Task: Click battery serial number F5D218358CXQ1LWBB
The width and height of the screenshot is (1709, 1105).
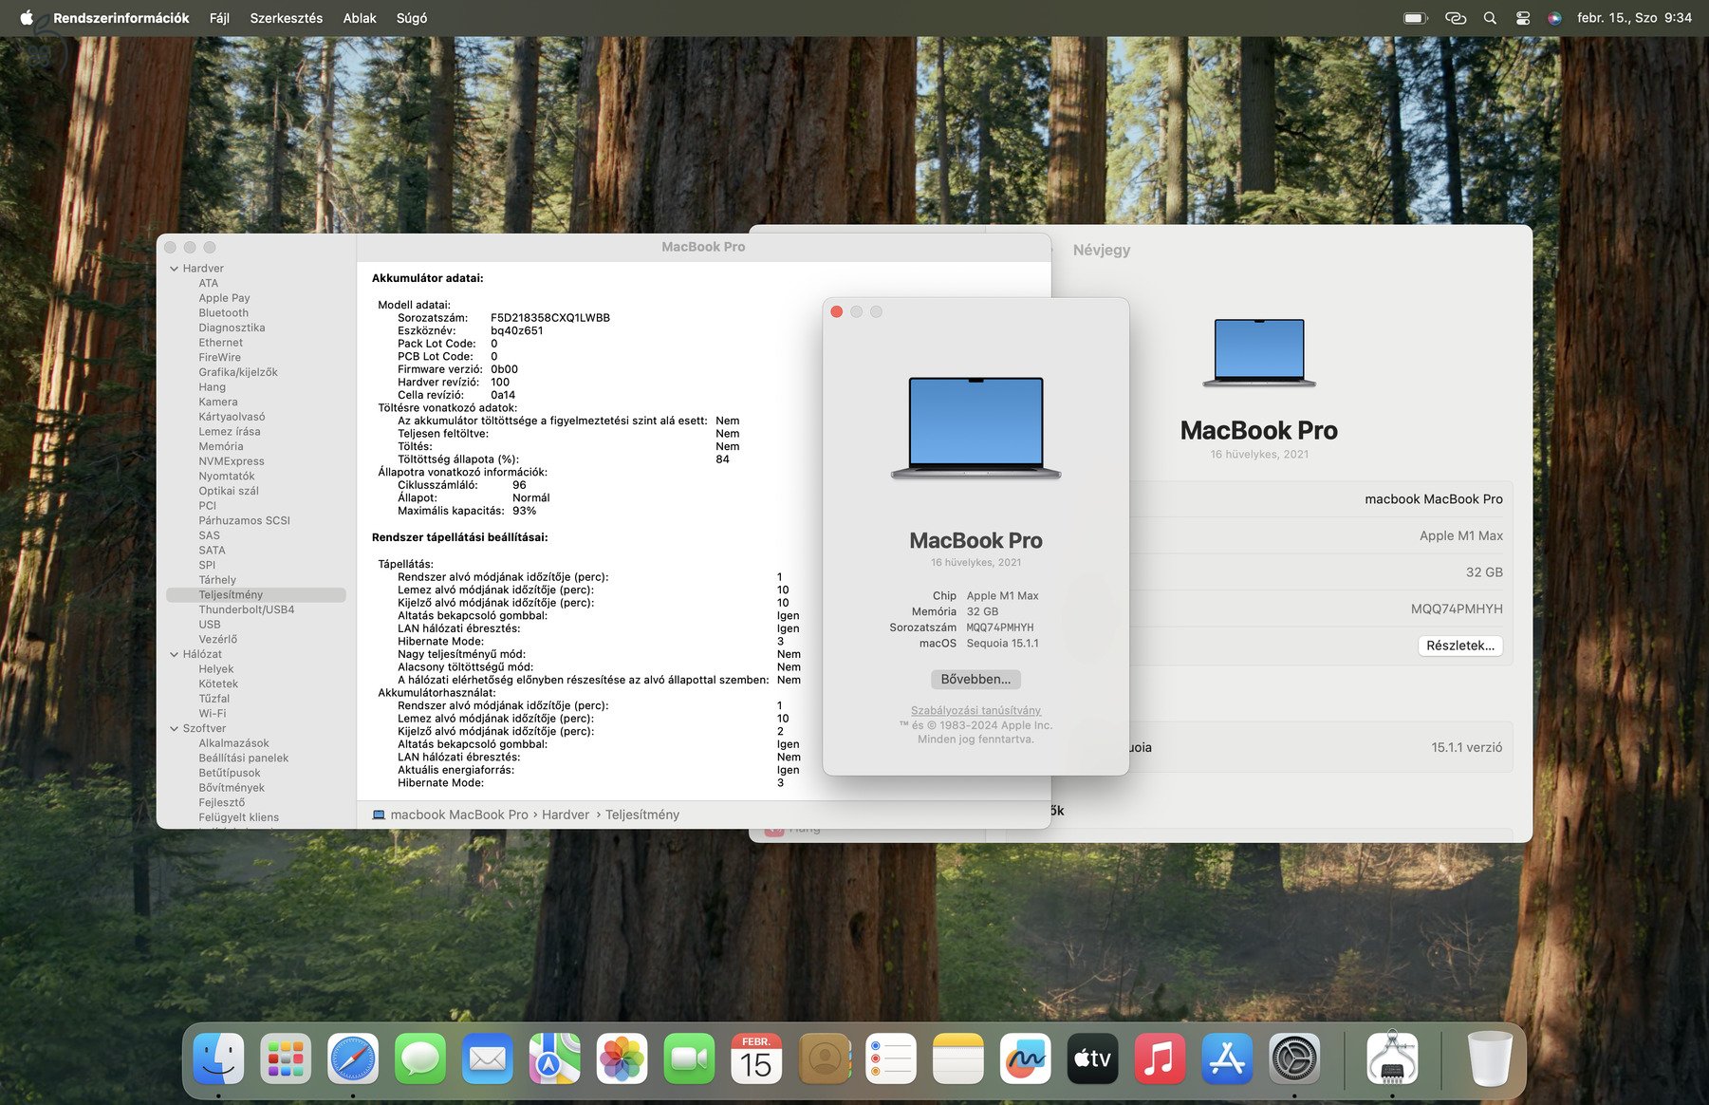Action: pyautogui.click(x=550, y=318)
